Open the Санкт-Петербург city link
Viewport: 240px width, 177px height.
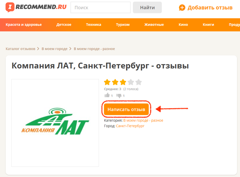(x=130, y=126)
